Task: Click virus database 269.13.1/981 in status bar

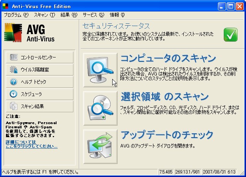Action: pos(187,172)
